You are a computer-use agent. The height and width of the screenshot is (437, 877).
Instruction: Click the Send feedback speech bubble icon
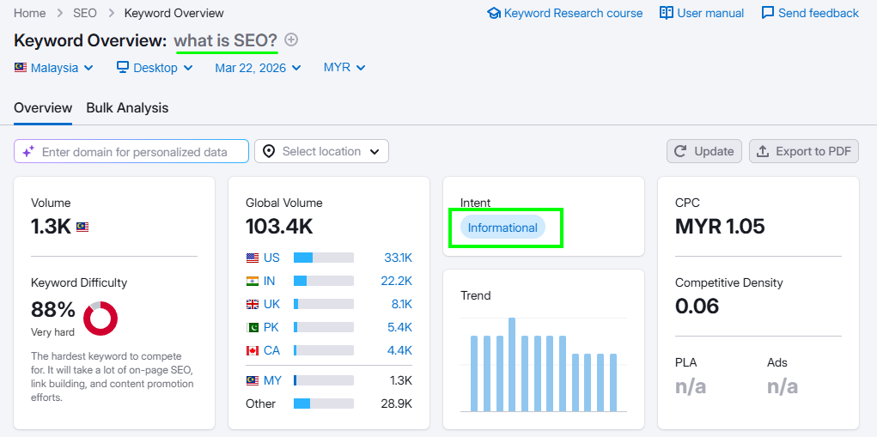coord(768,13)
